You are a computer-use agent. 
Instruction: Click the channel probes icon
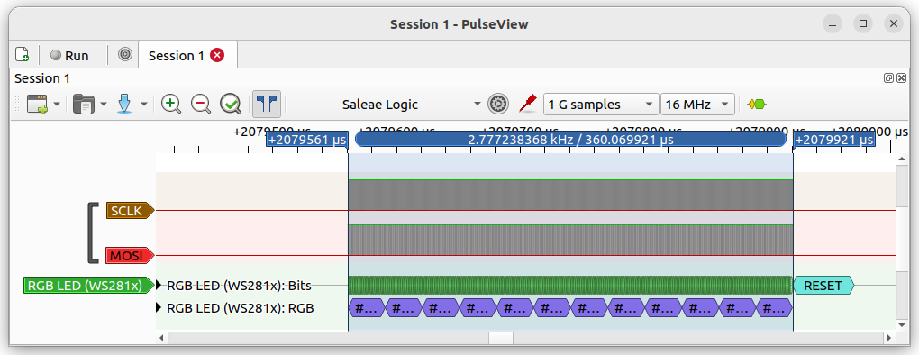coord(528,104)
